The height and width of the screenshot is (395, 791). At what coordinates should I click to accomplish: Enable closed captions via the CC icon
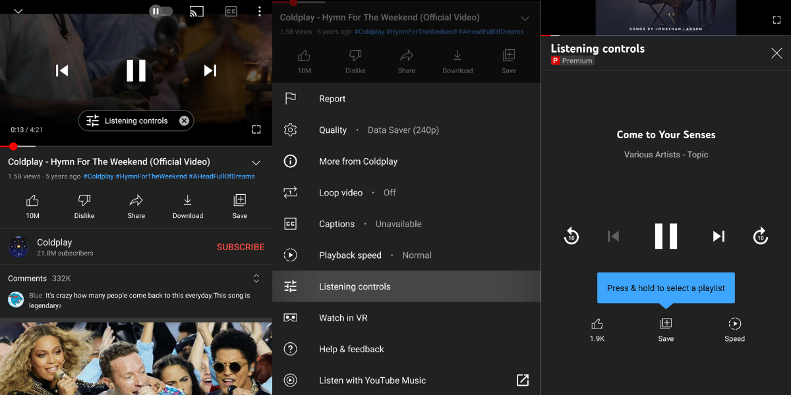[x=231, y=11]
